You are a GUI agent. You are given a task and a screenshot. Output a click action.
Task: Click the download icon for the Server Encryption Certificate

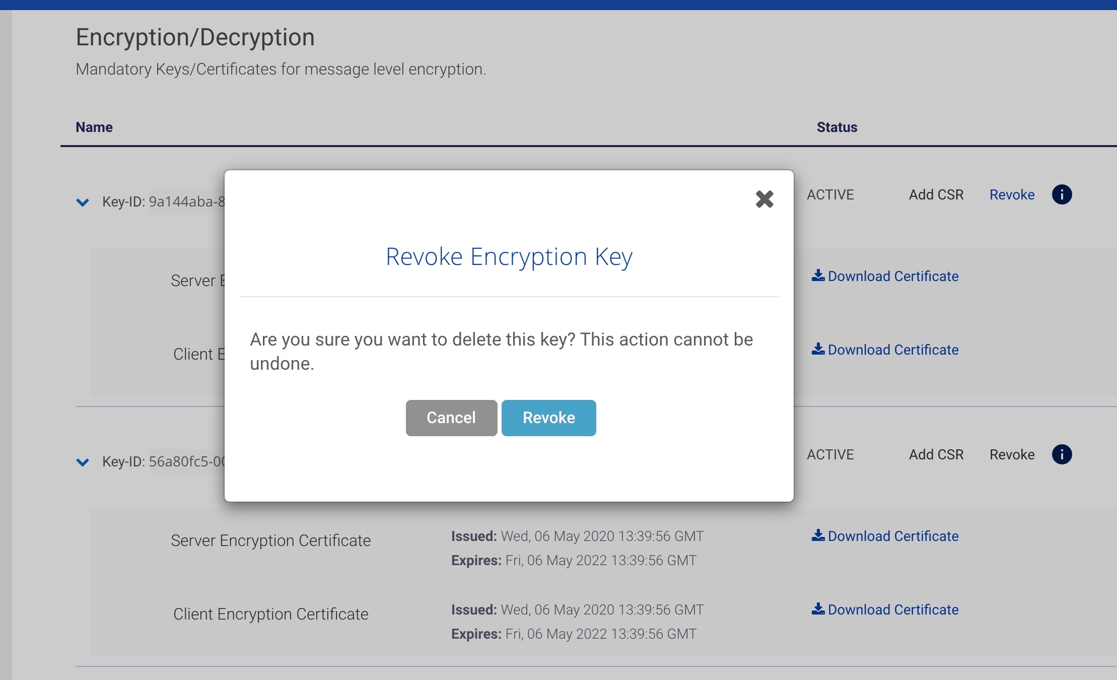click(818, 535)
